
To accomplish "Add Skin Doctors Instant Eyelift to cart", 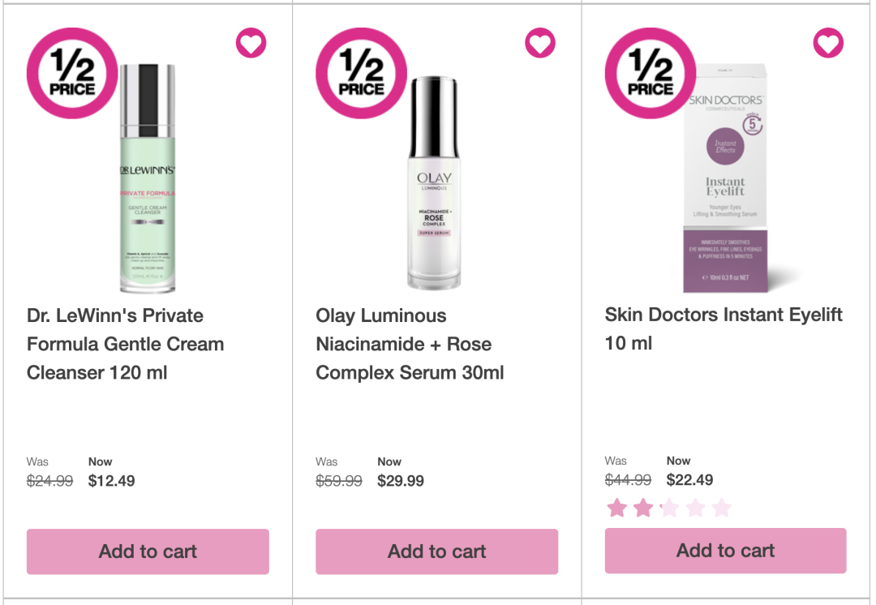I will (726, 550).
